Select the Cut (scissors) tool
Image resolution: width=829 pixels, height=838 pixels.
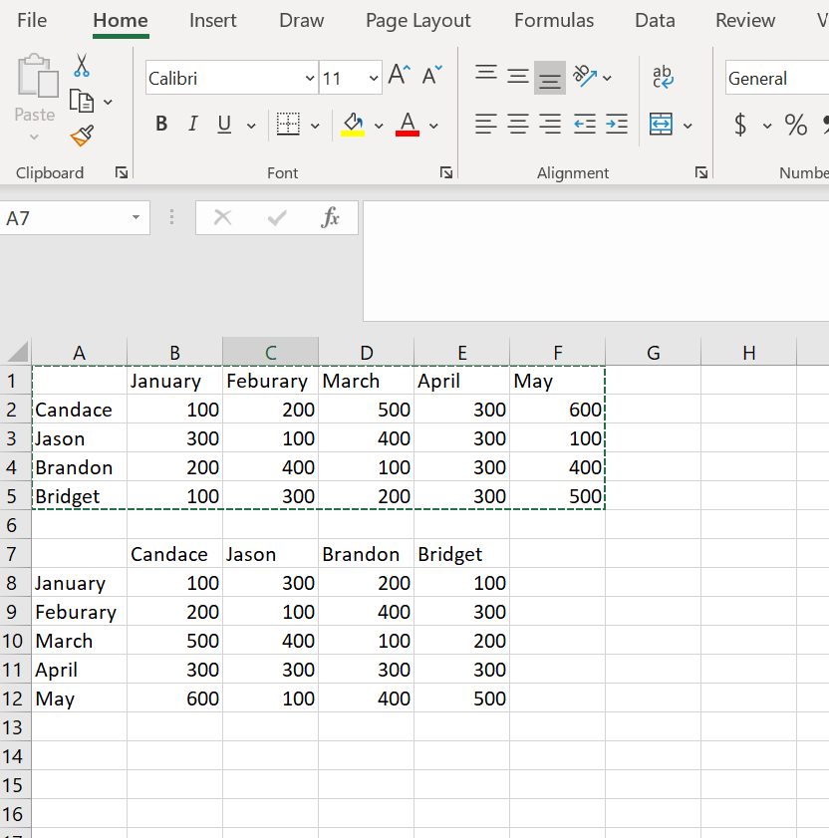pos(83,64)
